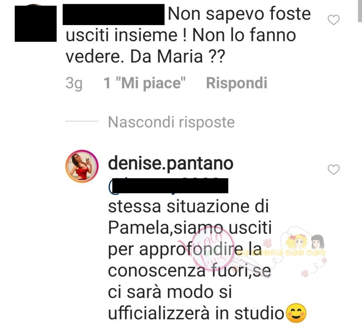Click the dark-haired cartoon girl watermark
This screenshot has width=362, height=328.
point(318,242)
